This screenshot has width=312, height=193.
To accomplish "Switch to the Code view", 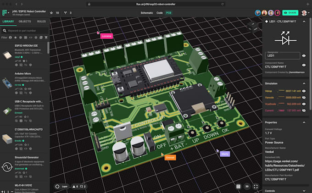I will 159,13.
